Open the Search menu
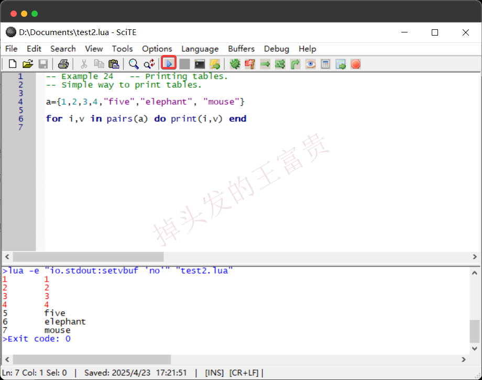The image size is (482, 380). tap(63, 49)
